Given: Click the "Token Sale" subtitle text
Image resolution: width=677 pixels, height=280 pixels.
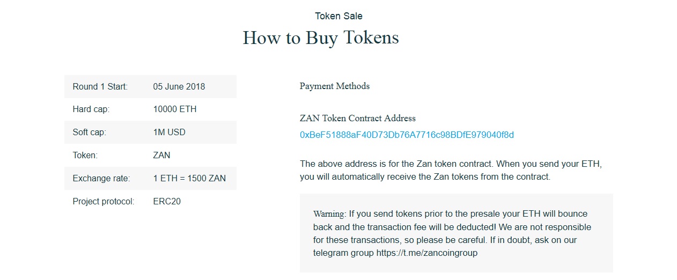Looking at the screenshot, I should pos(338,16).
